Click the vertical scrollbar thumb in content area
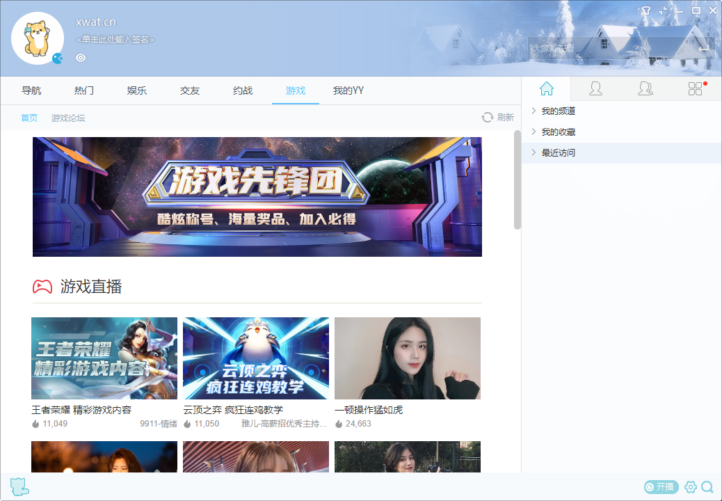 tap(517, 180)
